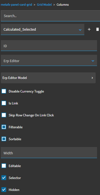Open the Calculated_Selected column dropdown

[43, 30]
